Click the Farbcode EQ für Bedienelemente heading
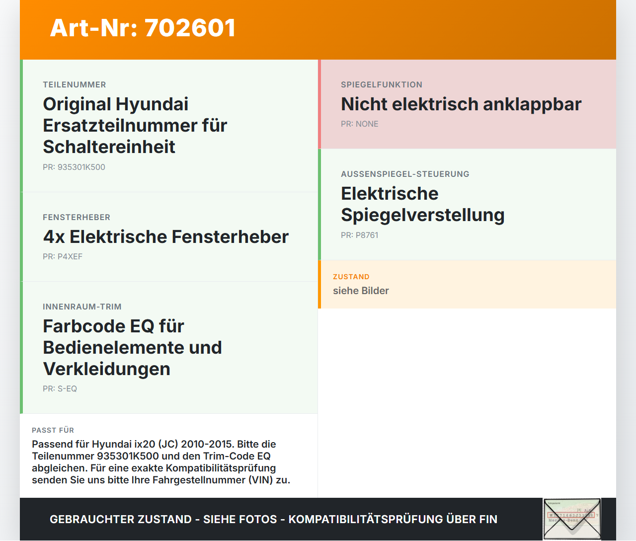 (132, 347)
